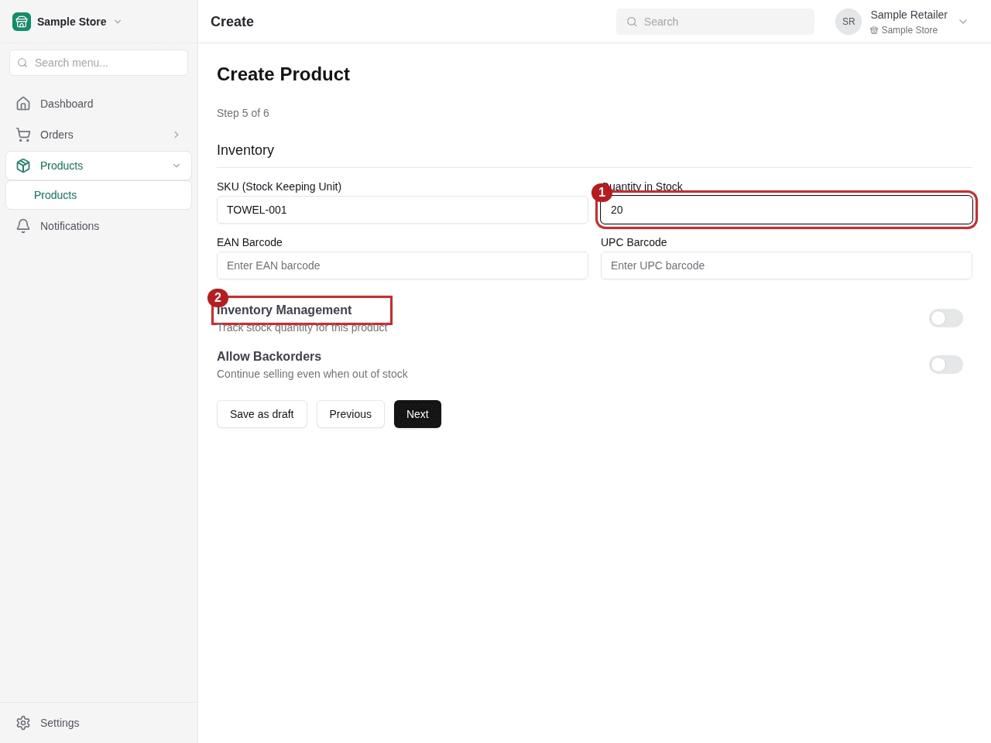Click the 'Step 5 of 6' text

[243, 113]
